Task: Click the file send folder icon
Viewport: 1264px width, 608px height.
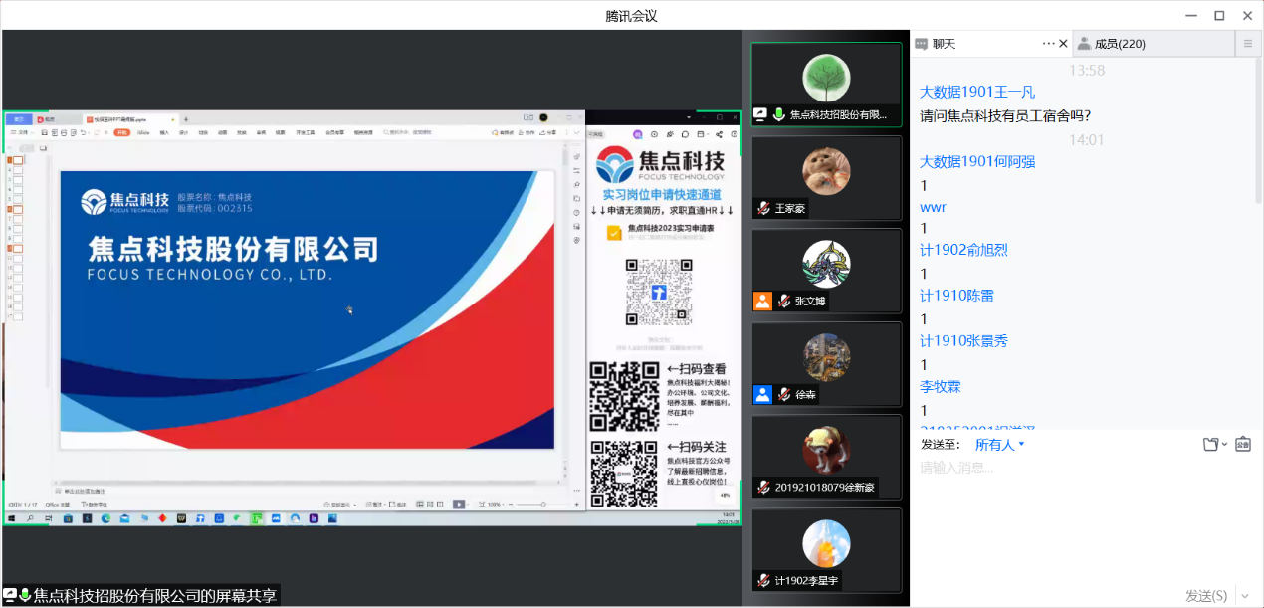Action: pyautogui.click(x=1210, y=445)
